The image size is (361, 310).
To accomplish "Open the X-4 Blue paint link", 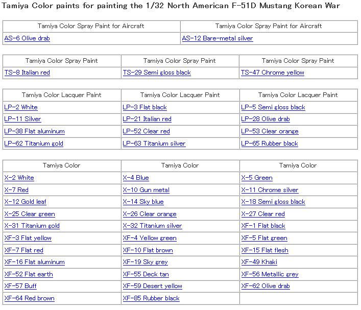I will (x=136, y=178).
